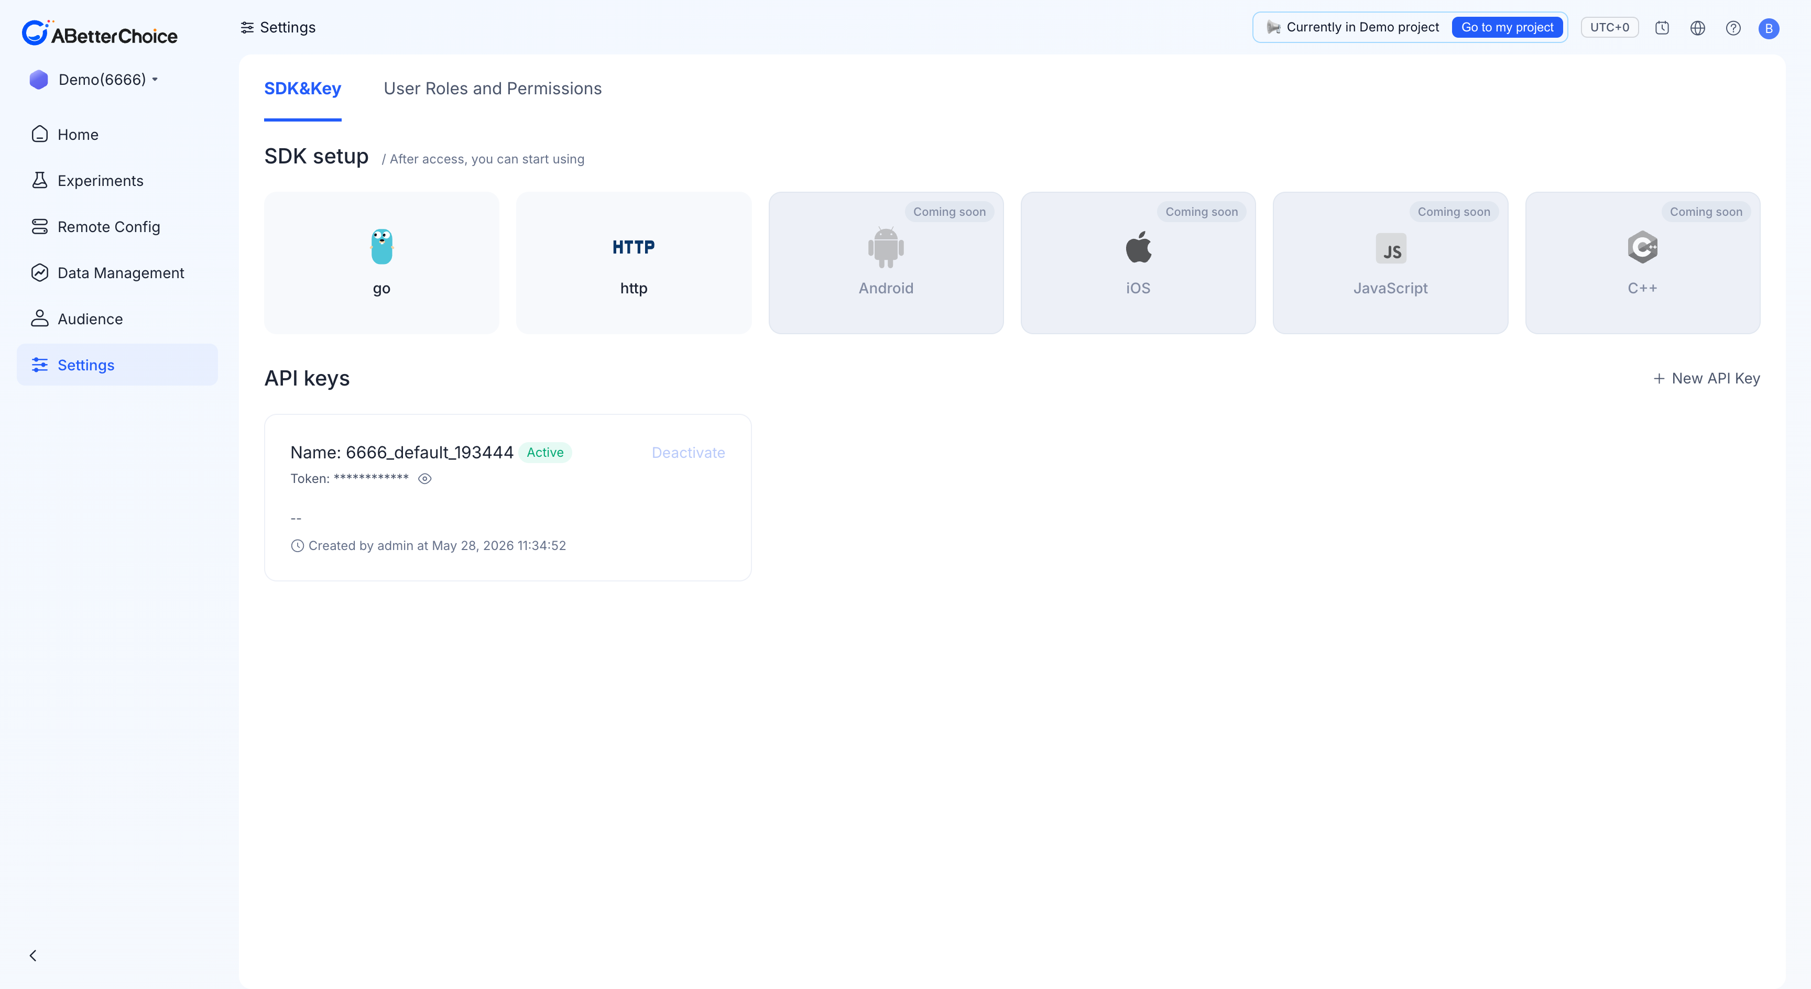Click the Android robot icon

886,247
